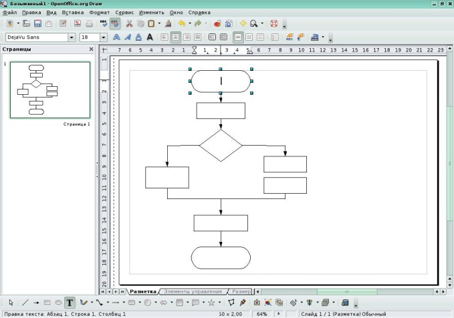This screenshot has height=318, width=454.
Task: Toggle centered text alignment
Action: coord(175,37)
